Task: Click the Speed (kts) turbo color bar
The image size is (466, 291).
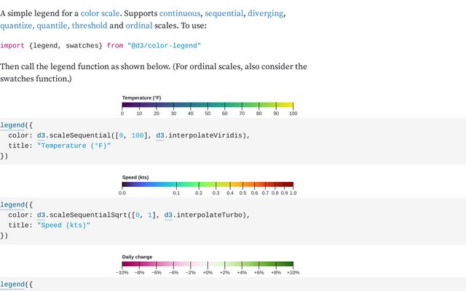Action: point(208,185)
